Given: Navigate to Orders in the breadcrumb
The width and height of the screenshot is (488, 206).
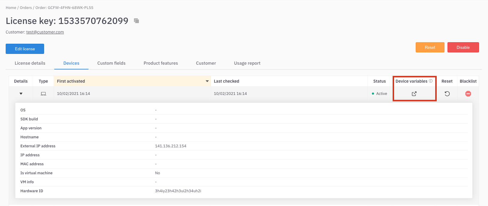Looking at the screenshot, I should pyautogui.click(x=26, y=8).
